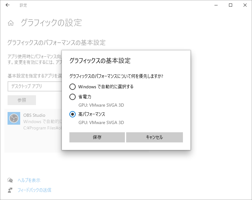Click the feedback person icon

pos(10,190)
